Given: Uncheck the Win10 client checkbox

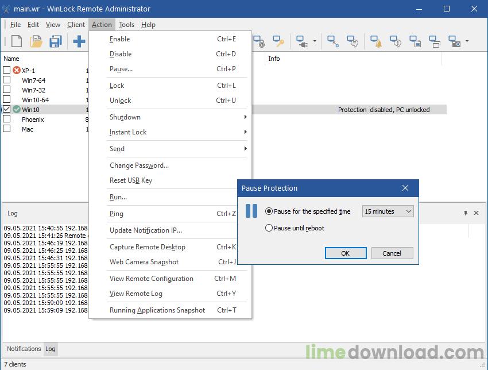Looking at the screenshot, I should click(6, 109).
